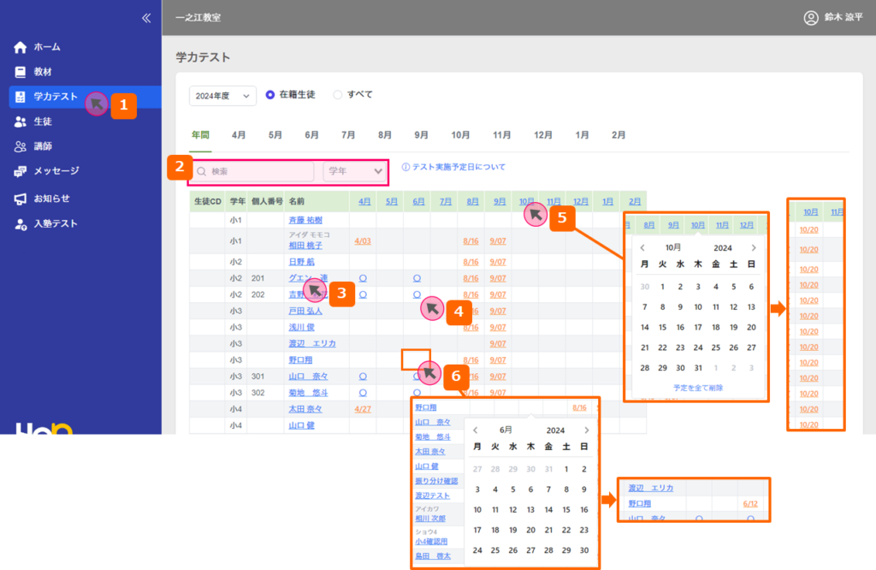
Task: Collapse the sidebar with the double-chevron icon
Action: pos(146,17)
